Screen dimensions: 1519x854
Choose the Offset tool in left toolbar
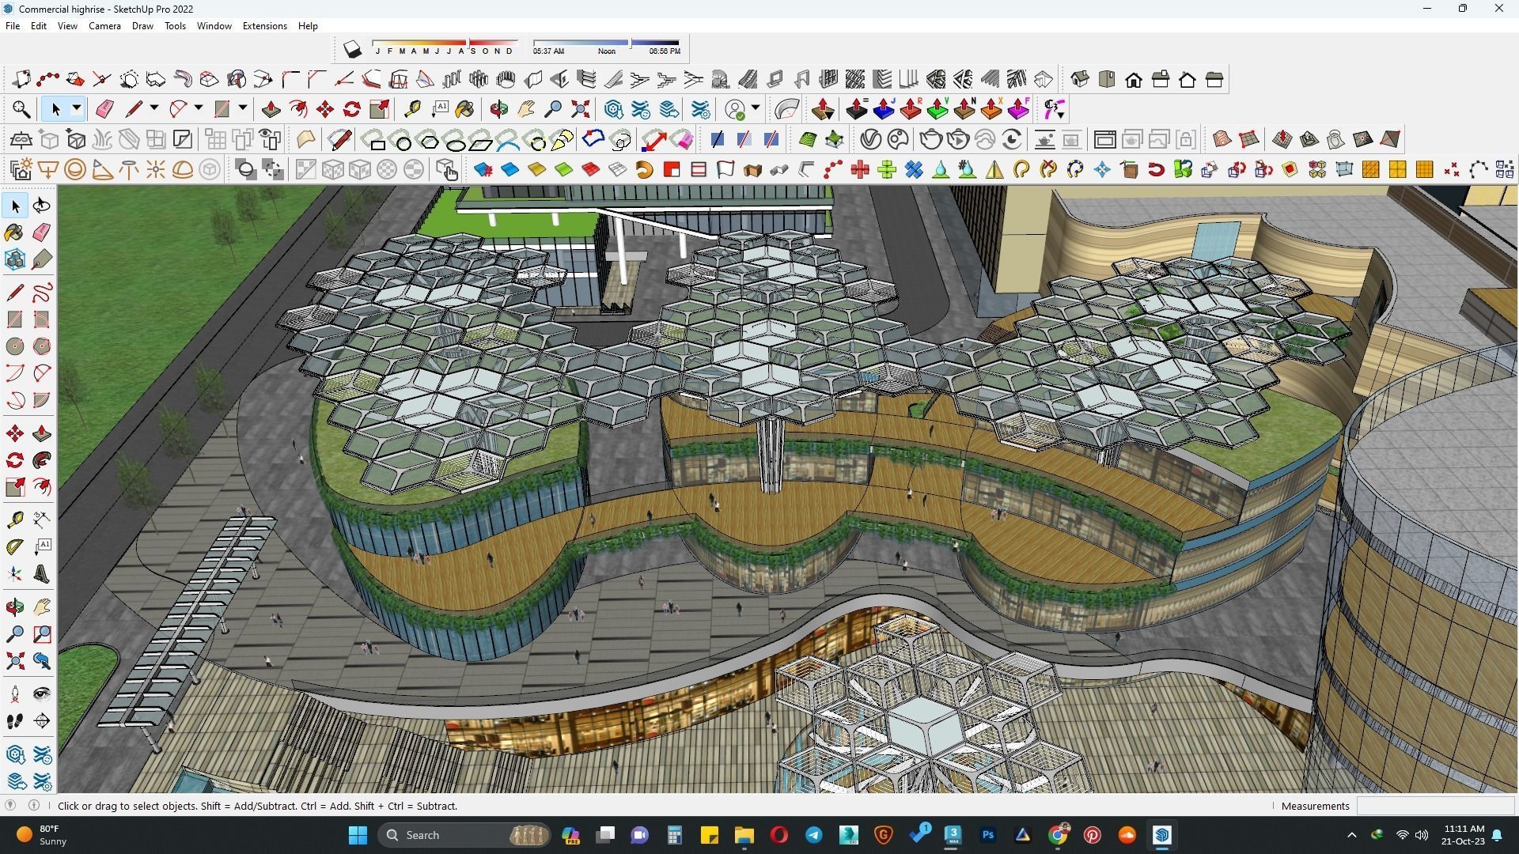point(42,487)
